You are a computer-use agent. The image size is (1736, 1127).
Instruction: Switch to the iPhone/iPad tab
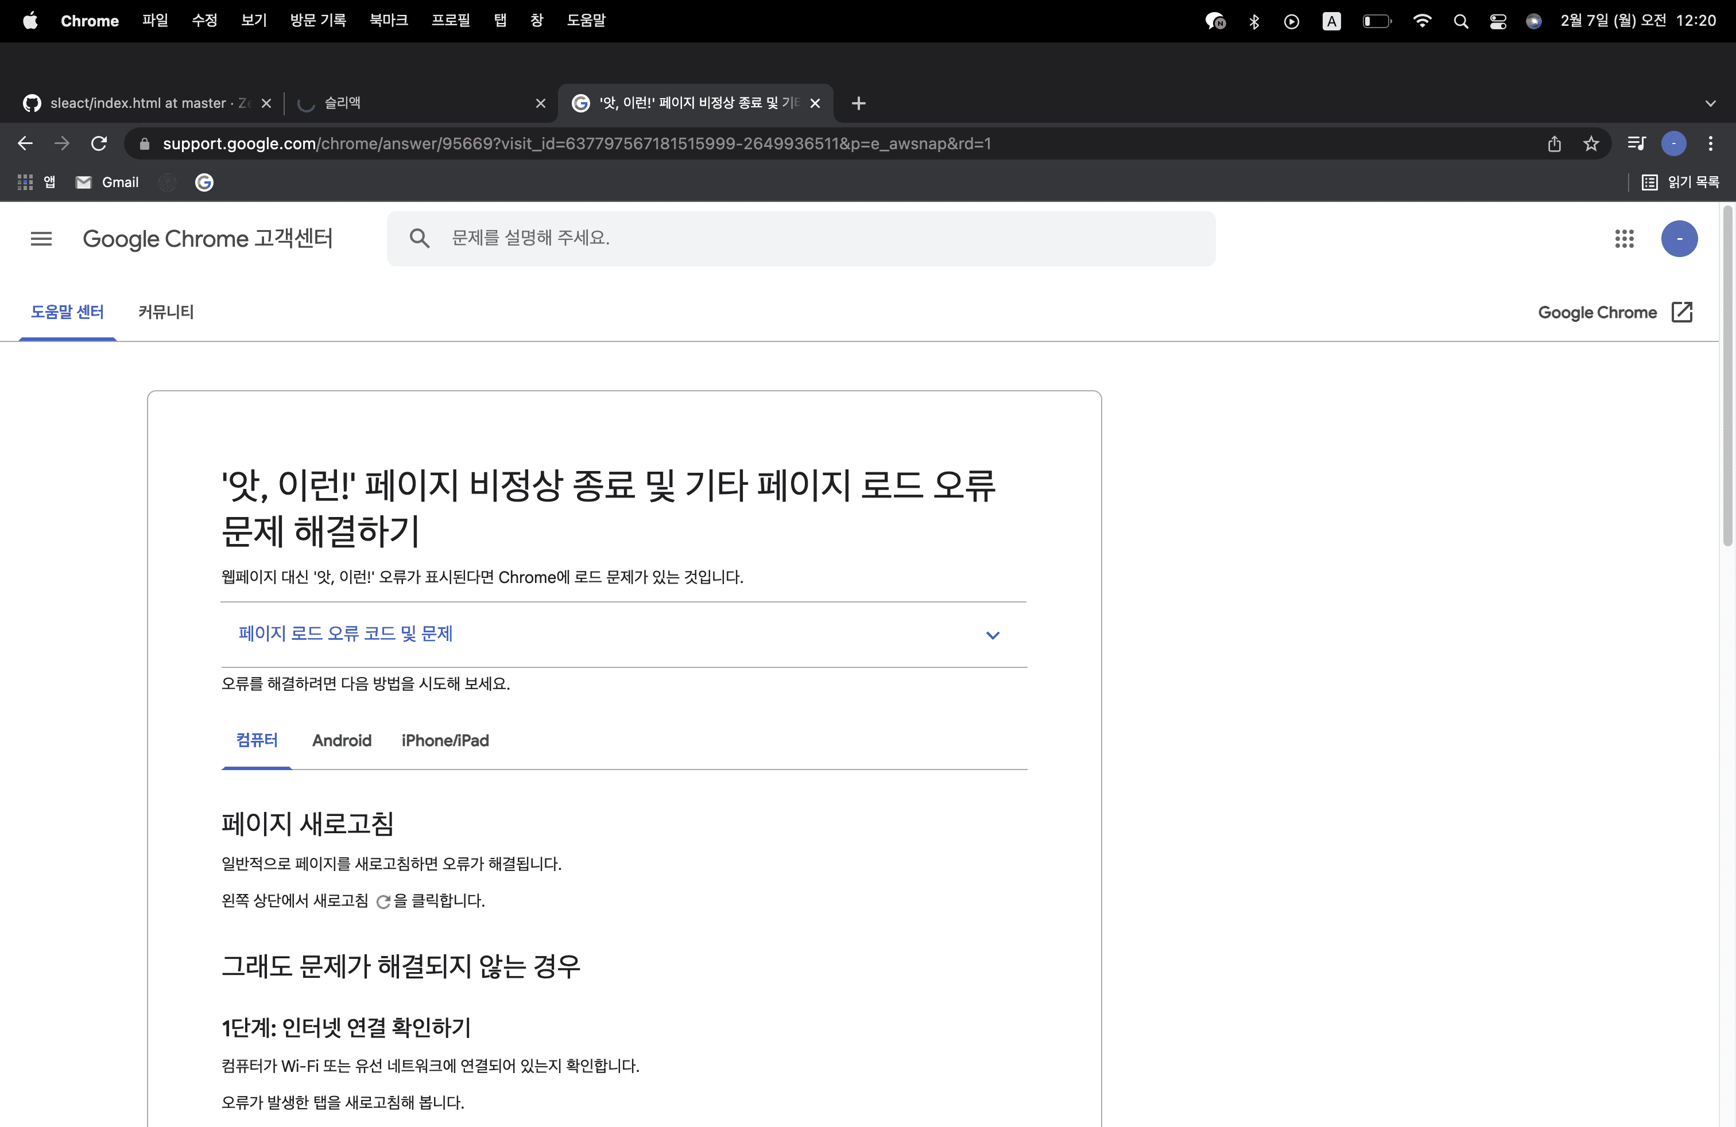point(445,741)
